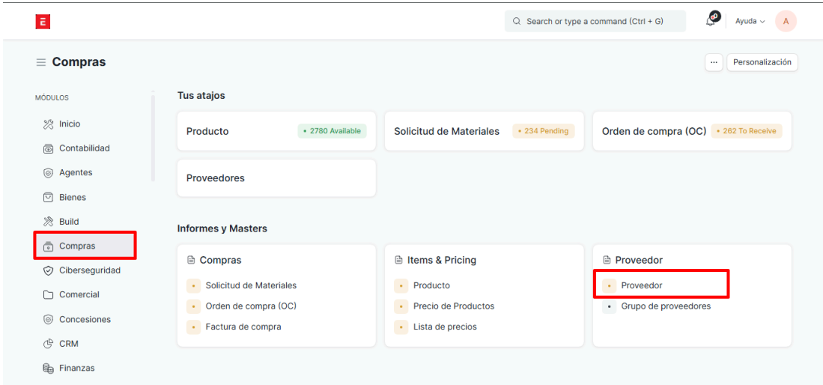This screenshot has height=385, width=823.
Task: Open the three-dots options menu
Action: [714, 62]
